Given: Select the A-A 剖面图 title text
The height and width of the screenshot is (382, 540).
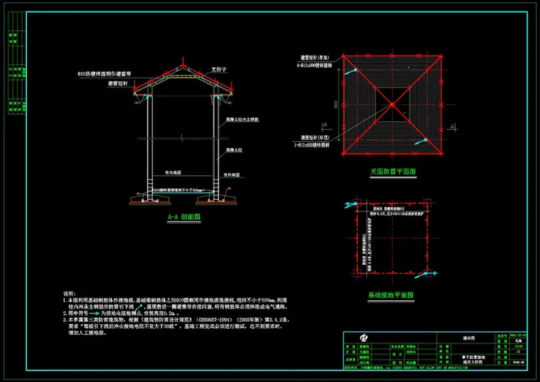Looking at the screenshot, I should click(x=184, y=218).
